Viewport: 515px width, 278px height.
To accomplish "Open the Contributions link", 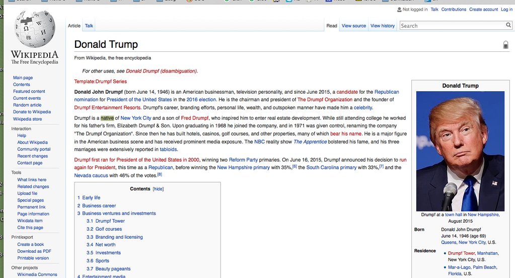I will point(454,10).
